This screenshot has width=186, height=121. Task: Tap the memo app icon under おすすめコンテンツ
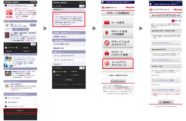pyautogui.click(x=7, y=86)
